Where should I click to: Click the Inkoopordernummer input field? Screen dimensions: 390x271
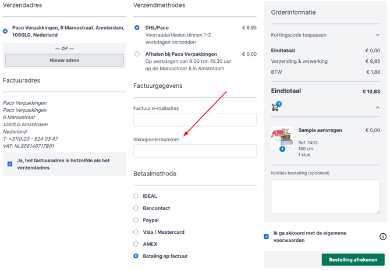[194, 151]
